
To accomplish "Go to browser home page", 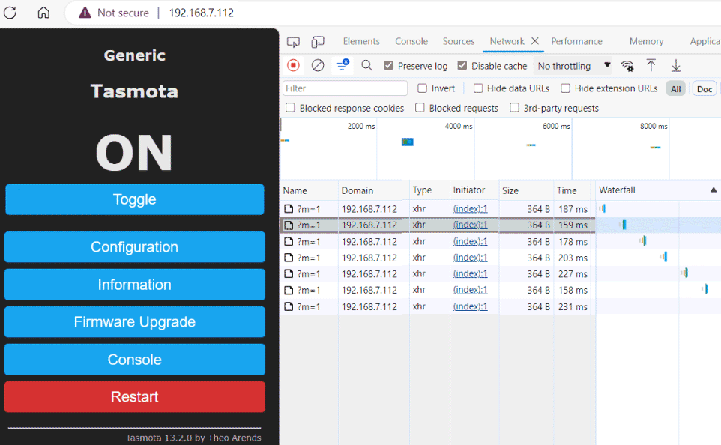I will pos(43,13).
